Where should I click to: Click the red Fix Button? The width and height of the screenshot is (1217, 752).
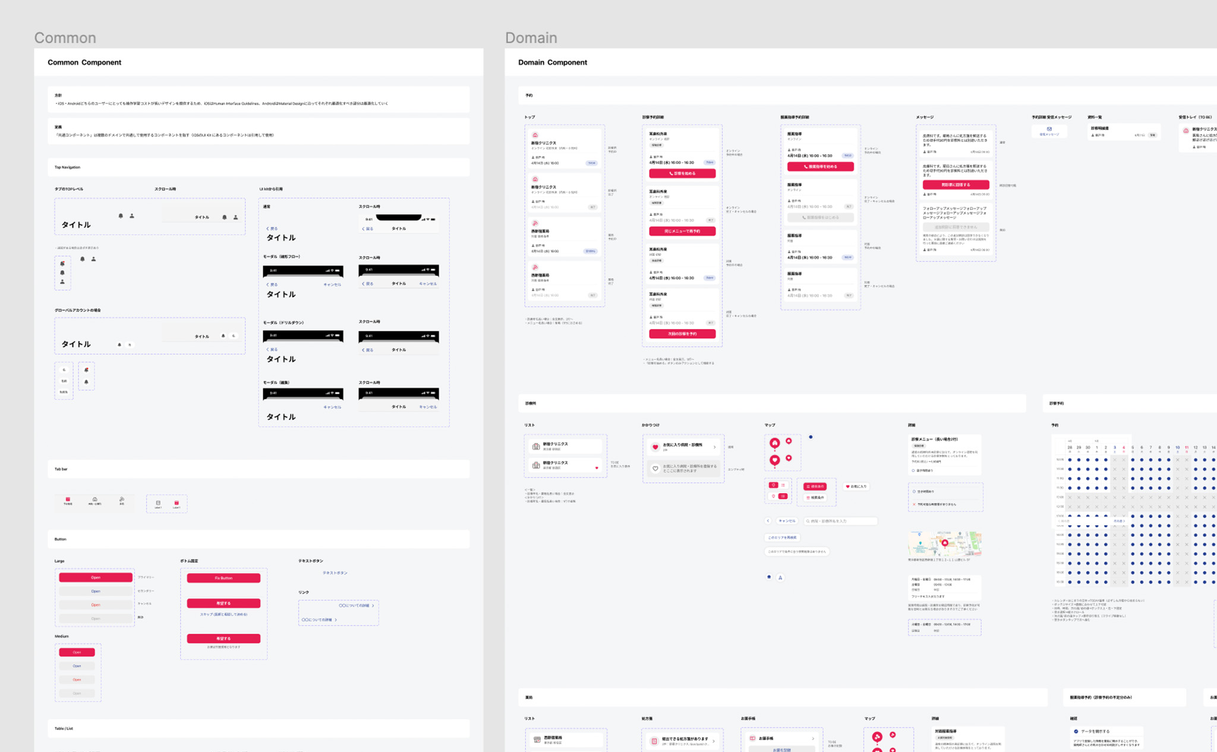point(223,578)
